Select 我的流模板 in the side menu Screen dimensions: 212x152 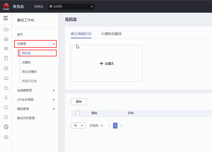(x=29, y=72)
